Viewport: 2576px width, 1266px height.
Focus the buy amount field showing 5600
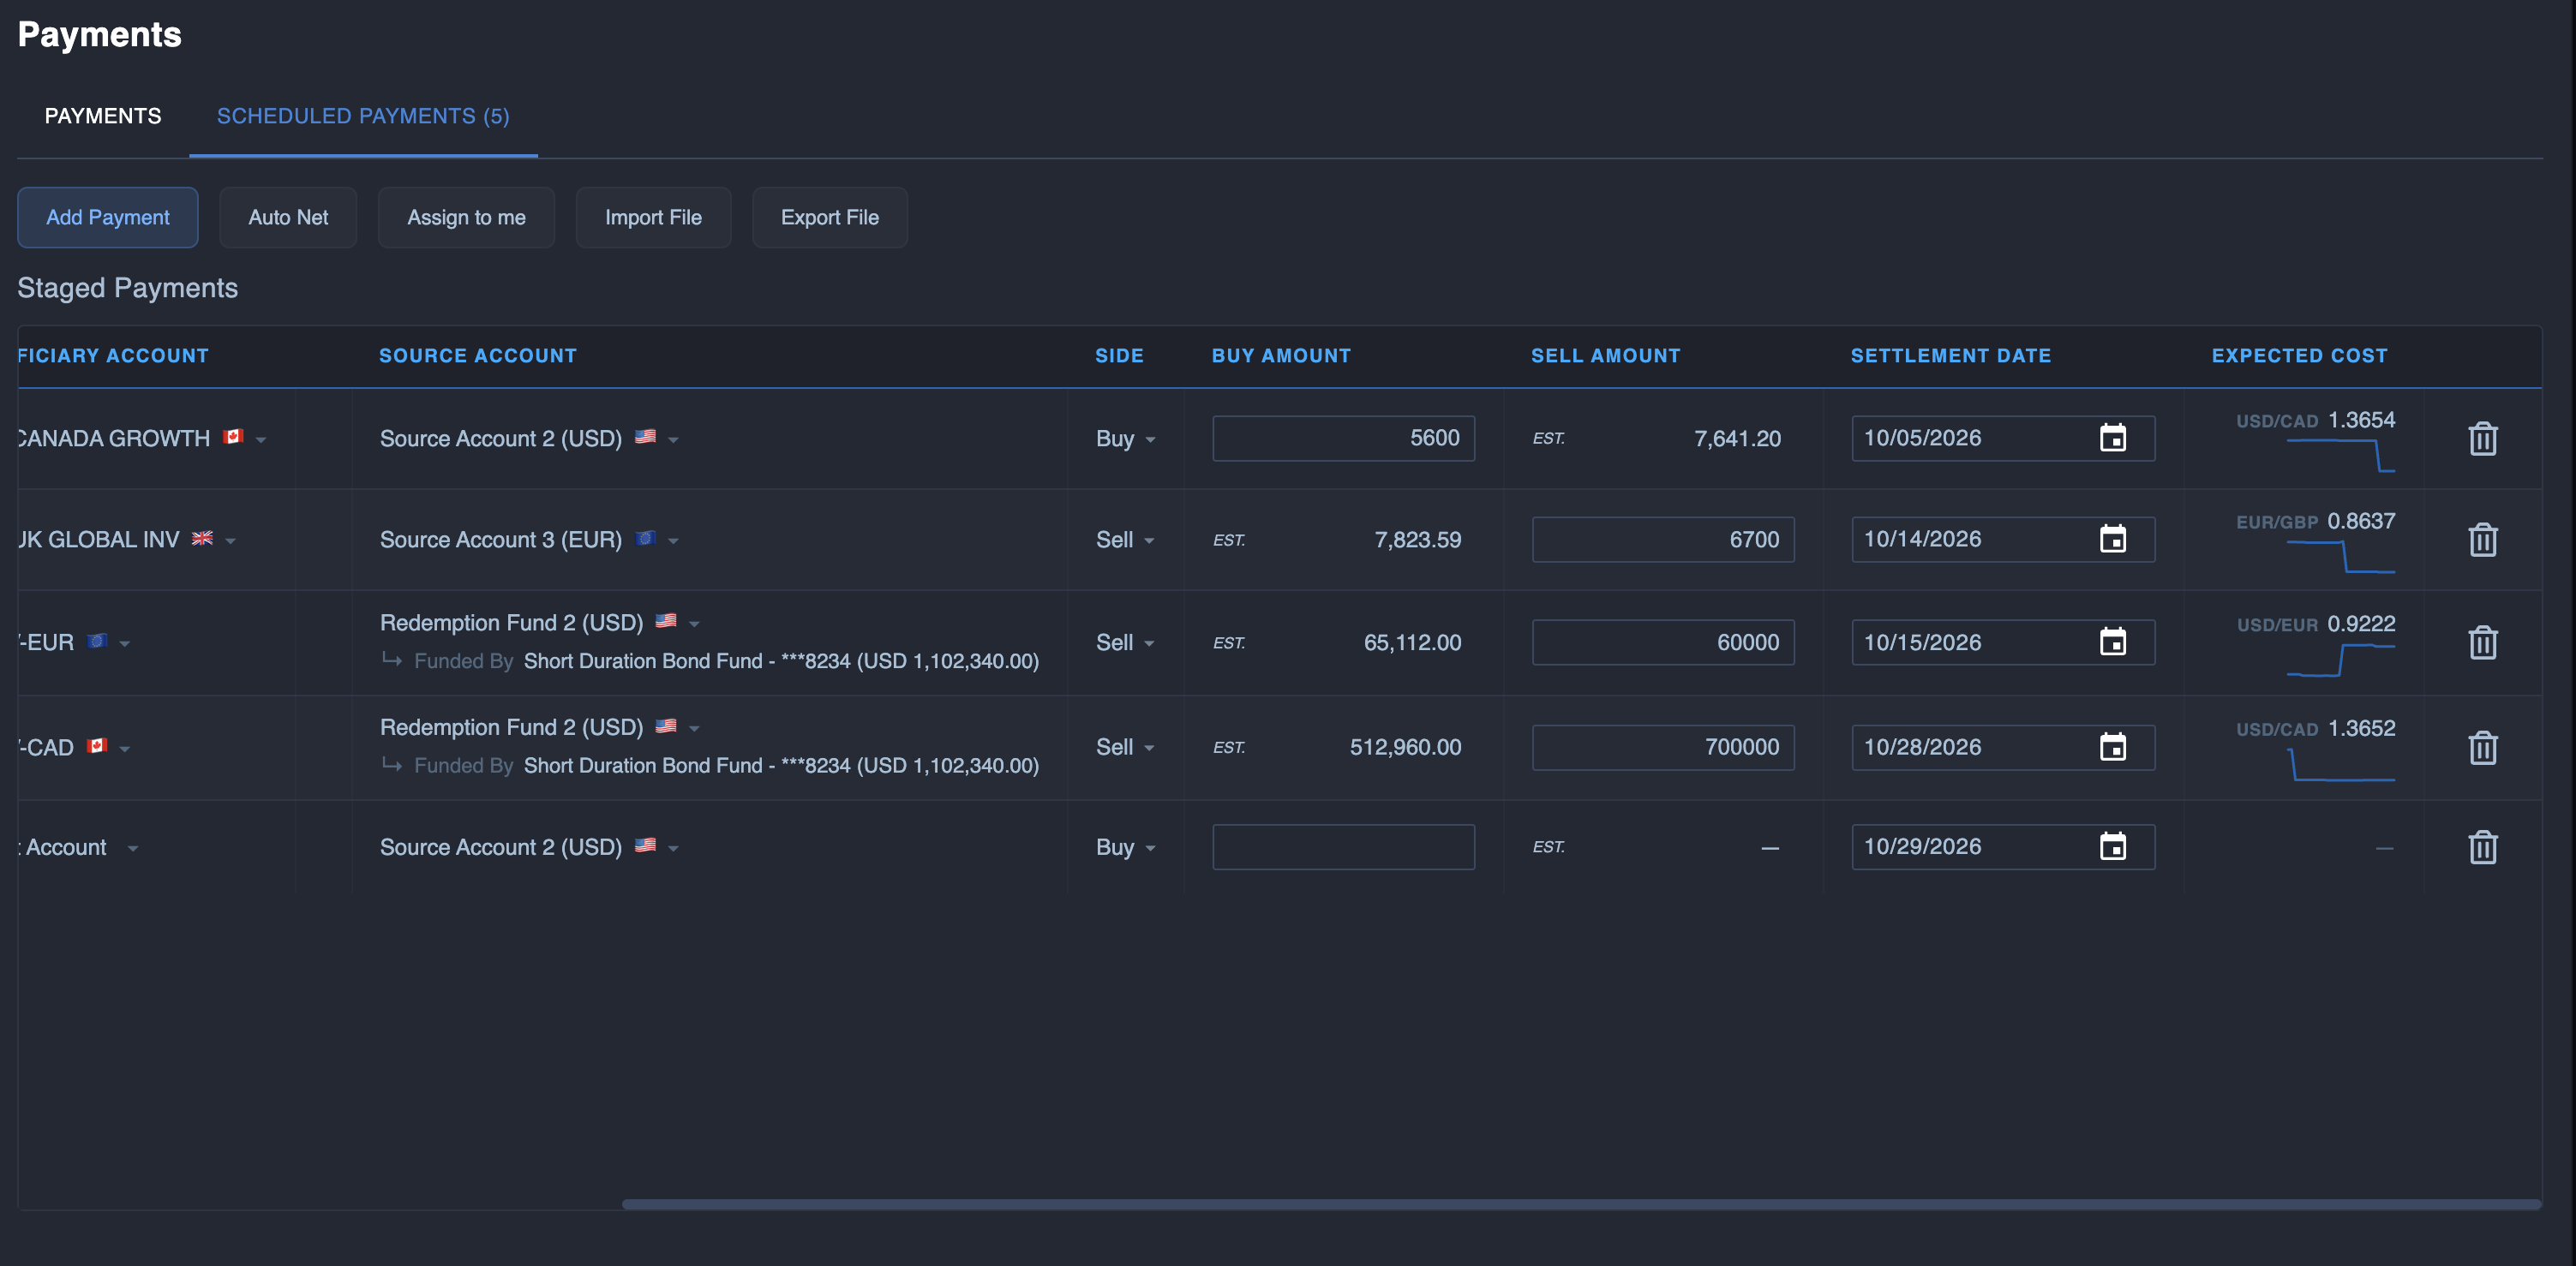click(x=1343, y=438)
